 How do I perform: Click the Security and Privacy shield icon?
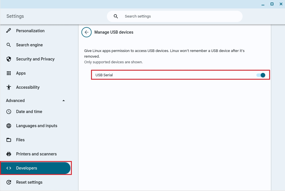tap(9, 59)
